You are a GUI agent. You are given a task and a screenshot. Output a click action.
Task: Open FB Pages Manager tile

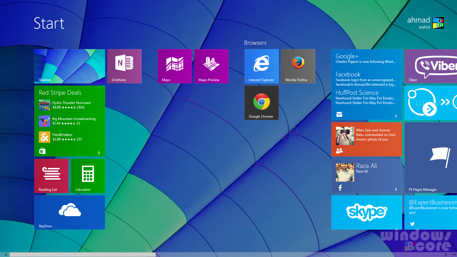(x=430, y=157)
